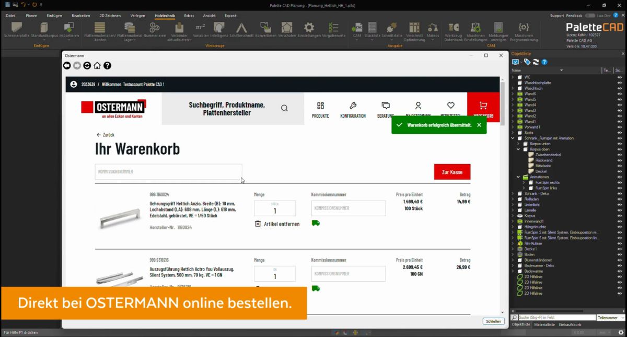Expand the Schrank - Deko node

point(513,193)
